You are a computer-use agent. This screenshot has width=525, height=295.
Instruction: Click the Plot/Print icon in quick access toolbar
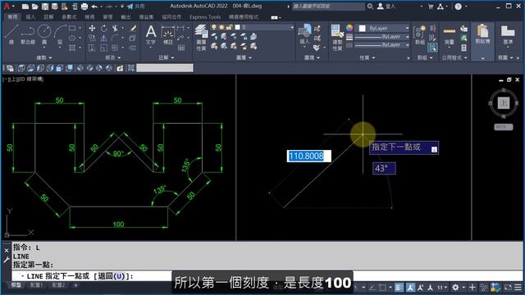point(84,7)
